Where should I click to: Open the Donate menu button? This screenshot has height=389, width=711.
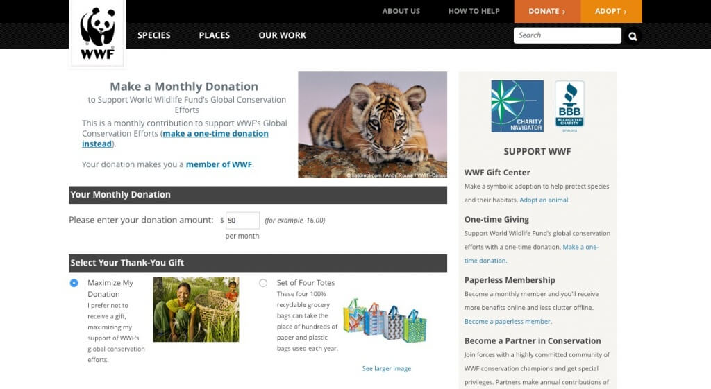coord(547,11)
